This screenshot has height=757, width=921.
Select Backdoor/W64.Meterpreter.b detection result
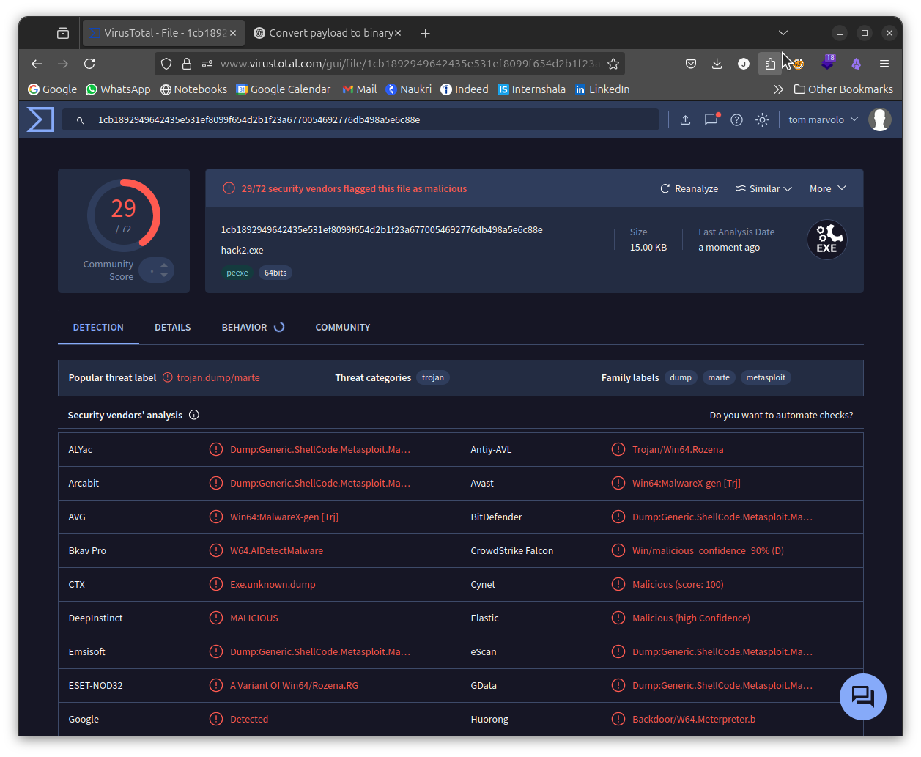(x=694, y=719)
